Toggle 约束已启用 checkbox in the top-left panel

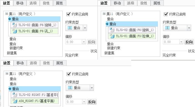[68, 14]
